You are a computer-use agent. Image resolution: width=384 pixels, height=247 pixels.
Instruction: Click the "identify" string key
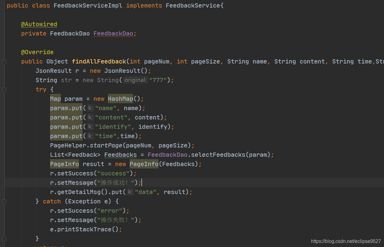(x=113, y=127)
